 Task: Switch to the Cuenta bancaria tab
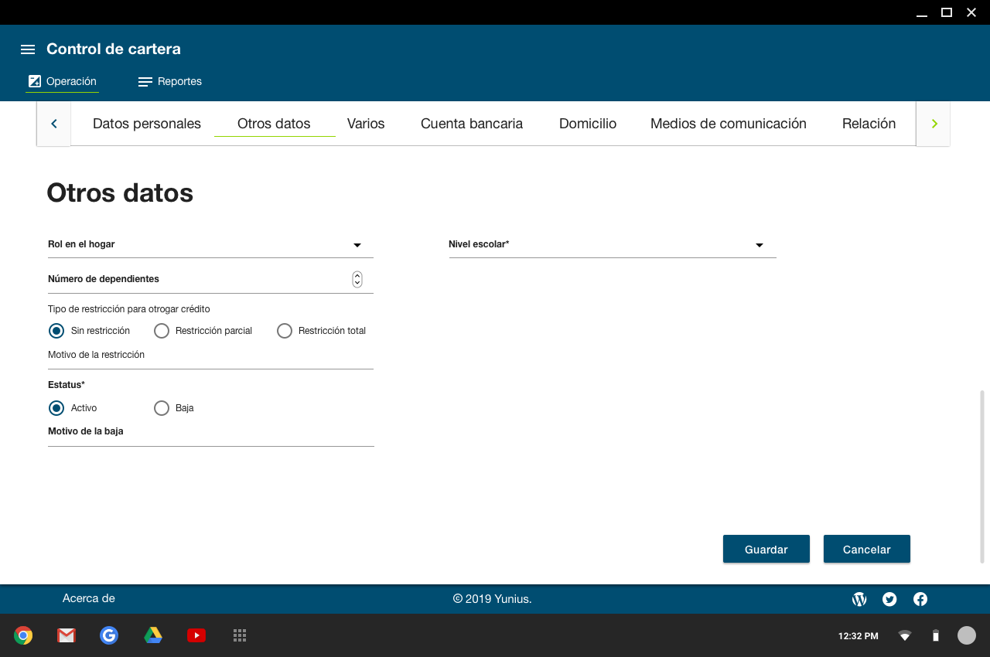472,124
